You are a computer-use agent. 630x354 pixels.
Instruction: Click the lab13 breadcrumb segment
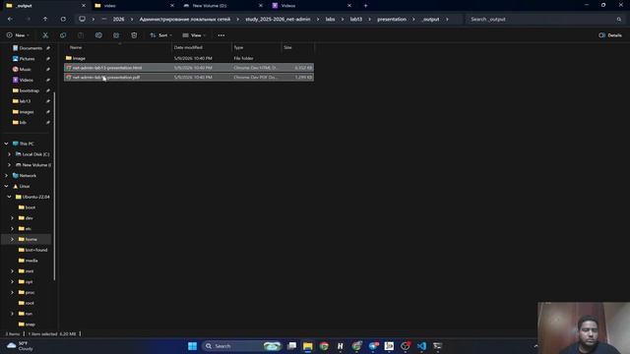pyautogui.click(x=356, y=19)
